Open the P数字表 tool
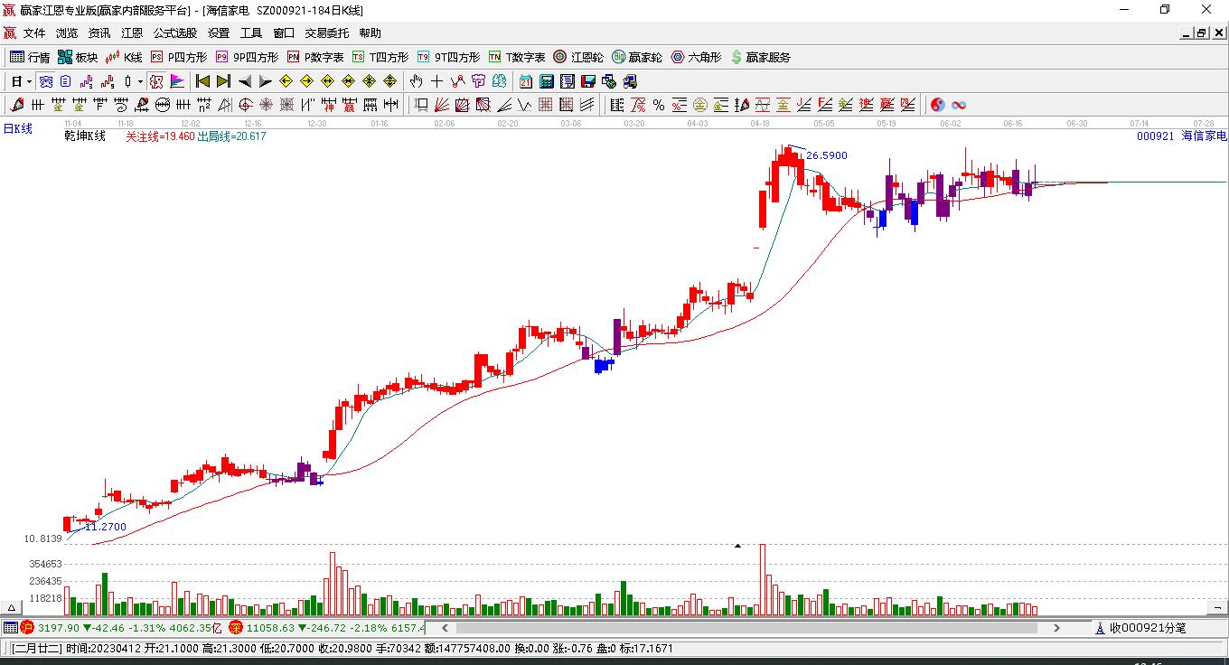 (x=315, y=57)
